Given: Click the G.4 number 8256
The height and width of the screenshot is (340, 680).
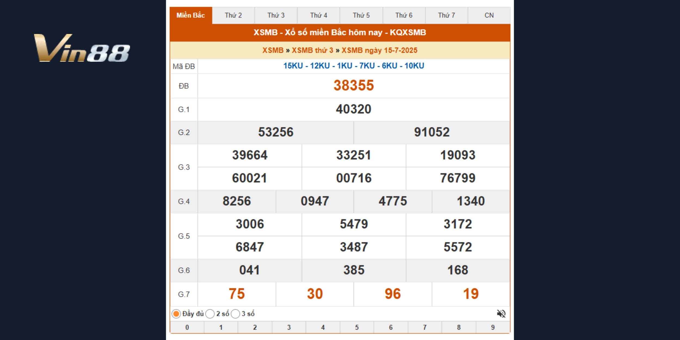Looking at the screenshot, I should tap(237, 201).
